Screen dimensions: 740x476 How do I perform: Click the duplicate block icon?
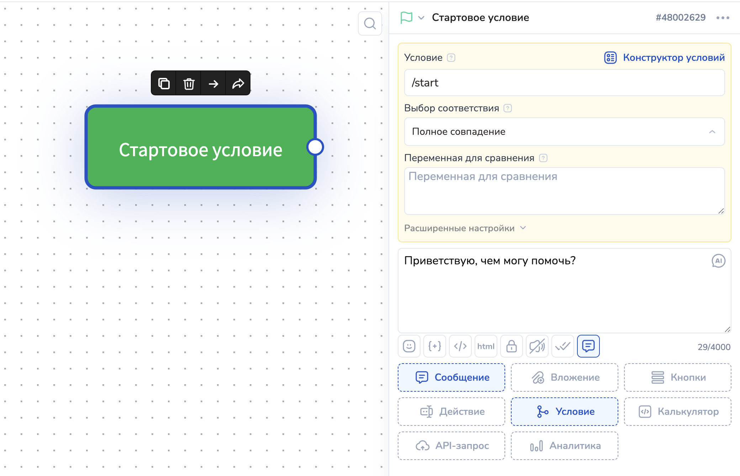164,84
